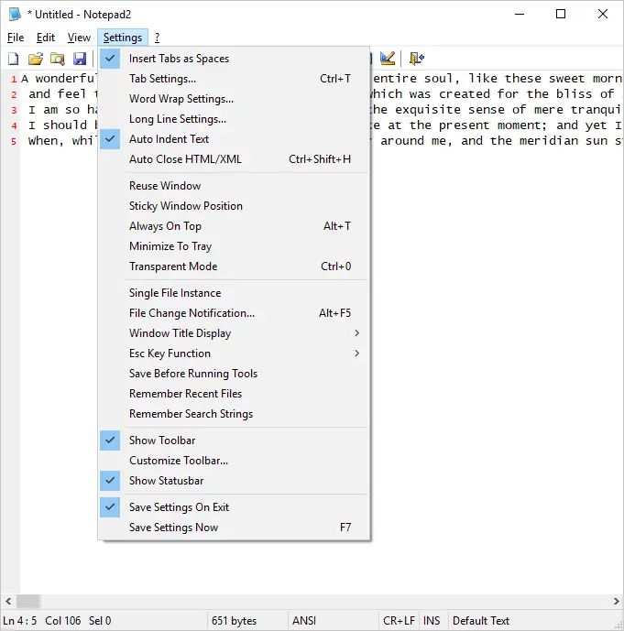This screenshot has width=624, height=631.
Task: Open File Change Notification settings
Action: 234,313
